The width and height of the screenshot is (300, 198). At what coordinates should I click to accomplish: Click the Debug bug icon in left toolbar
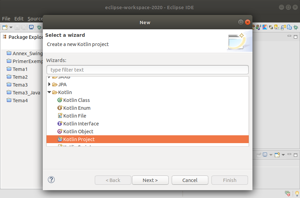click(x=39, y=28)
